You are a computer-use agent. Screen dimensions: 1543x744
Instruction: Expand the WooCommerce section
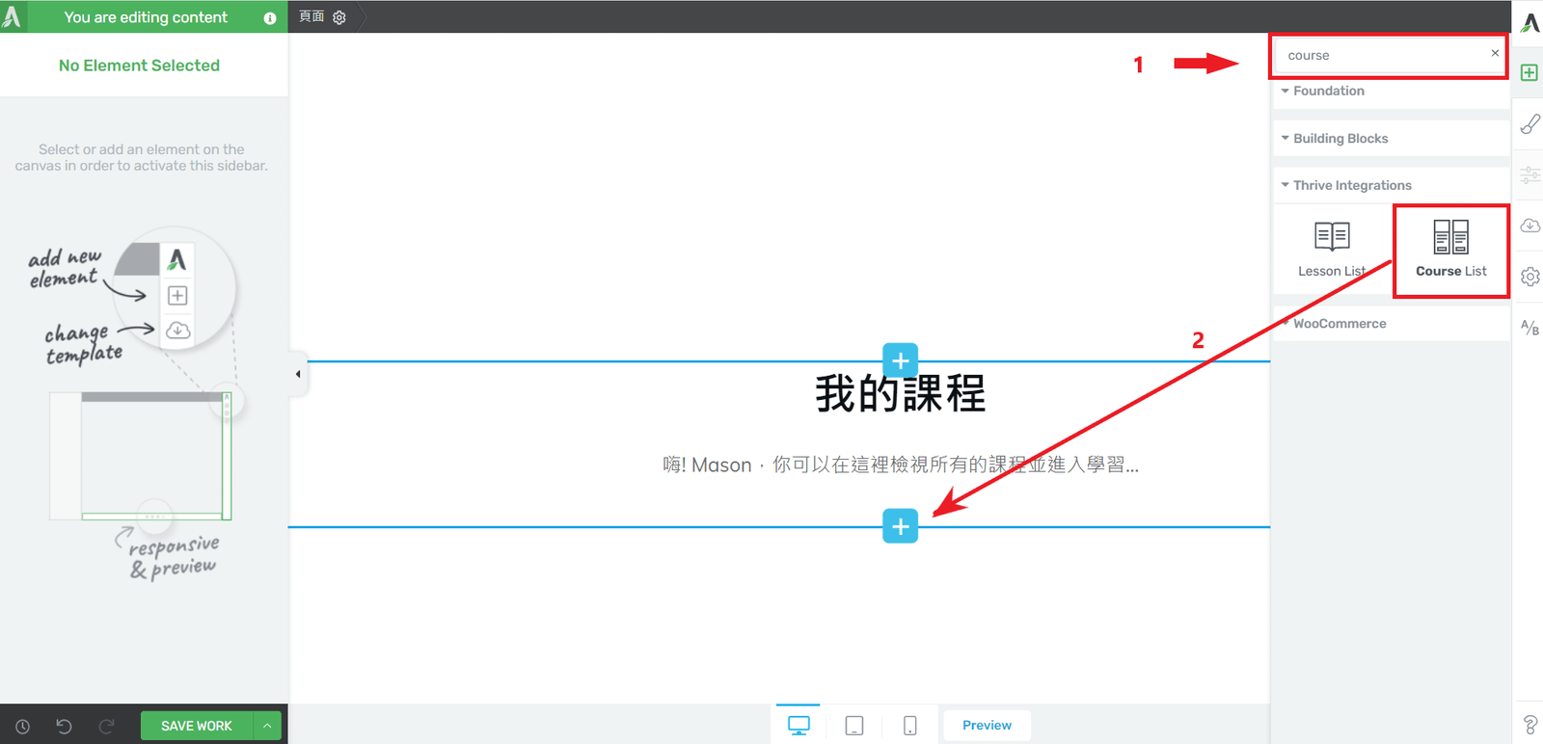pos(1391,324)
